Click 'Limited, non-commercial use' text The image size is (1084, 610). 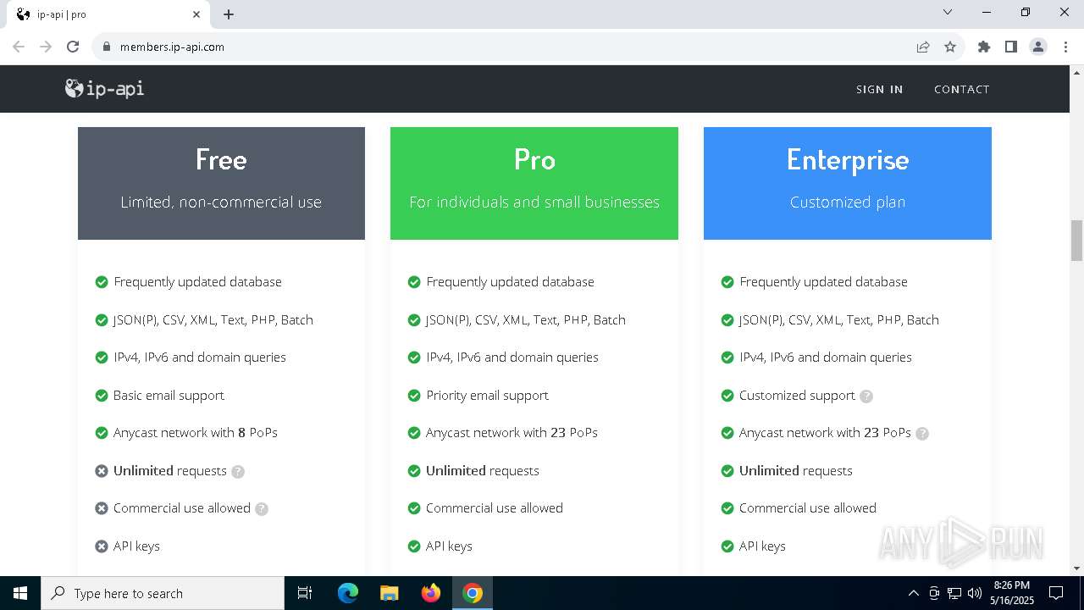pyautogui.click(x=221, y=202)
